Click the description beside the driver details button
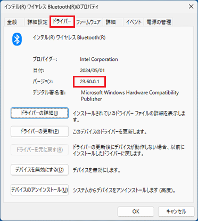This screenshot has height=221, width=198. tap(129, 116)
